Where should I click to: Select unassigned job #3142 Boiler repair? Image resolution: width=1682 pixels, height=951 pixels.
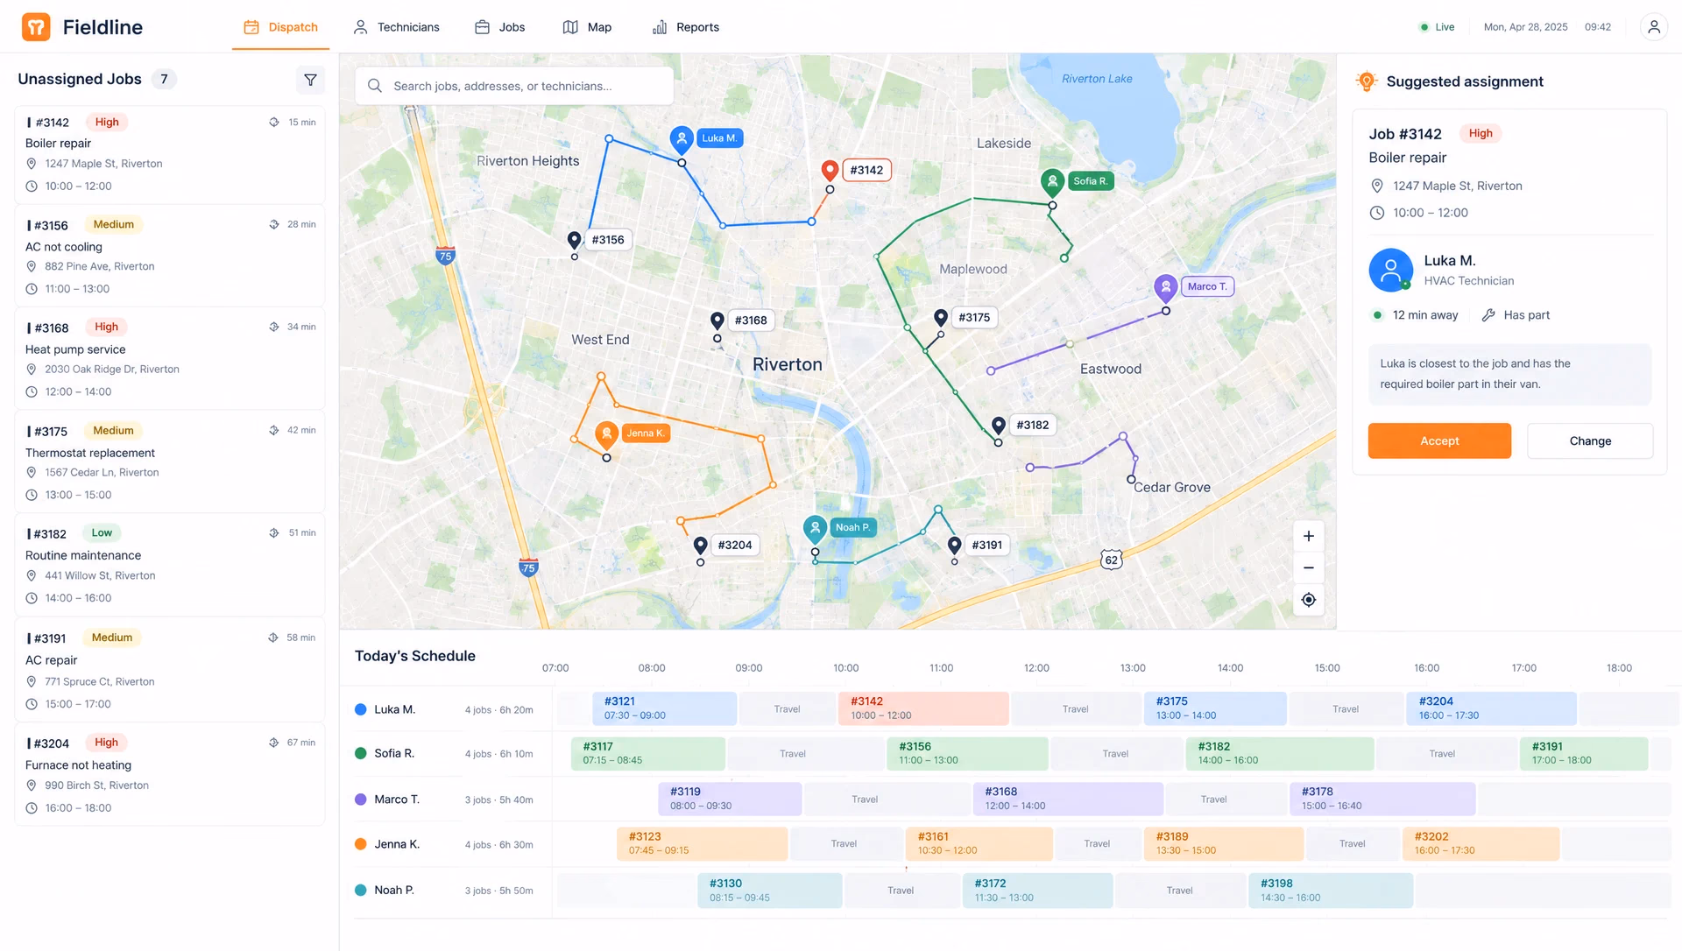click(x=170, y=154)
